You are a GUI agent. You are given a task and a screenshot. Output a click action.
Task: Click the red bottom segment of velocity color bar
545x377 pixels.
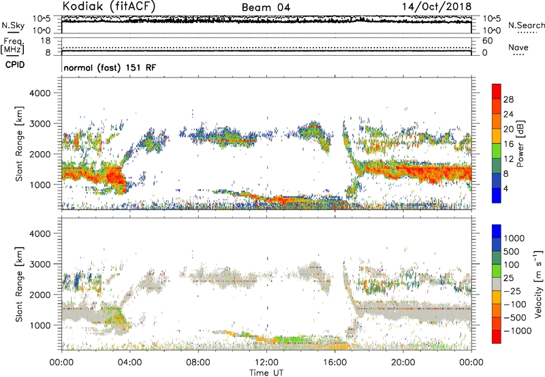[x=497, y=337]
